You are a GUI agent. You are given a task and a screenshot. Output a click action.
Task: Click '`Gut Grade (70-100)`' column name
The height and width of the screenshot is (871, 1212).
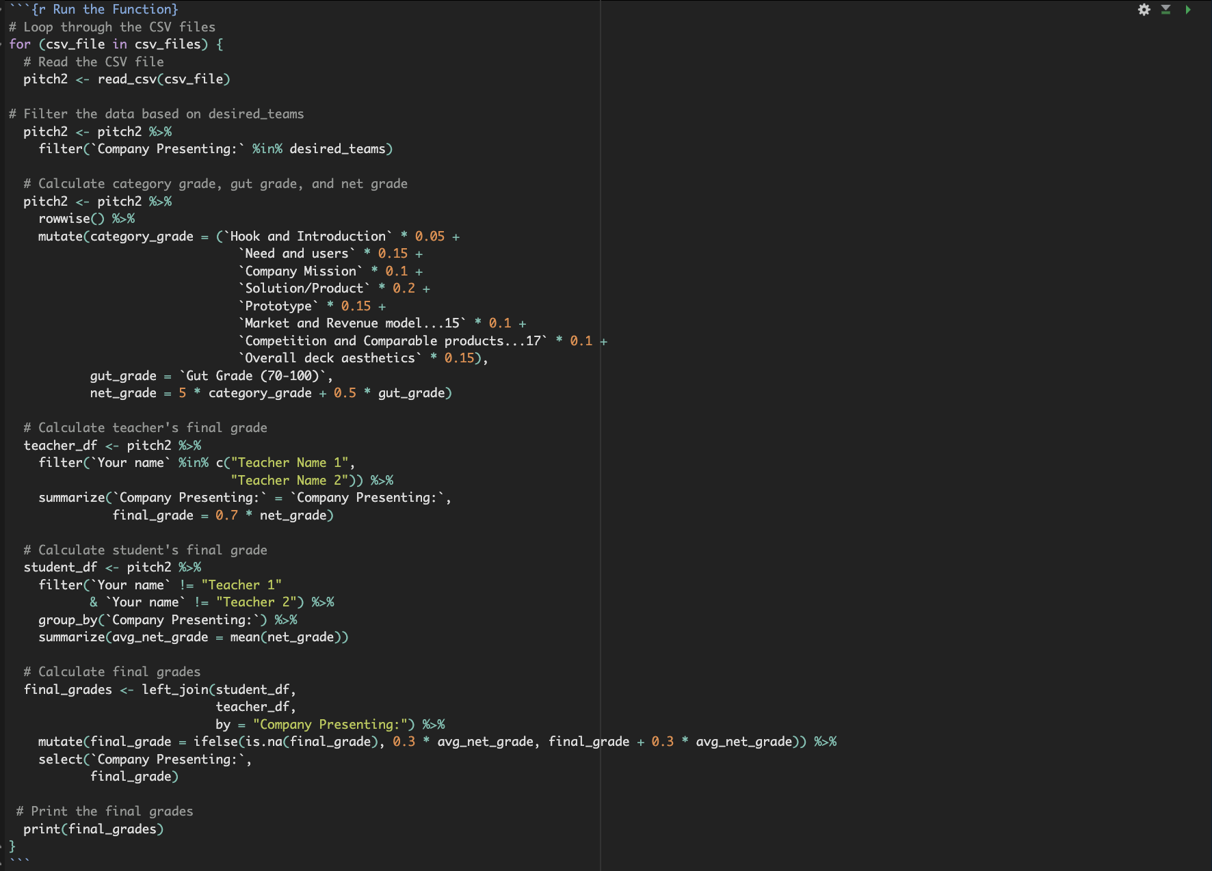252,375
